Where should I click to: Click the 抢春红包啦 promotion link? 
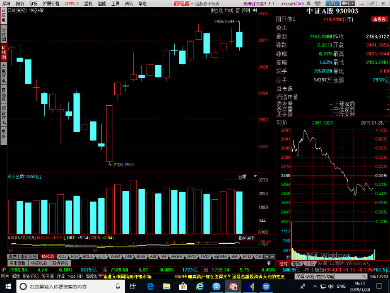[259, 3]
